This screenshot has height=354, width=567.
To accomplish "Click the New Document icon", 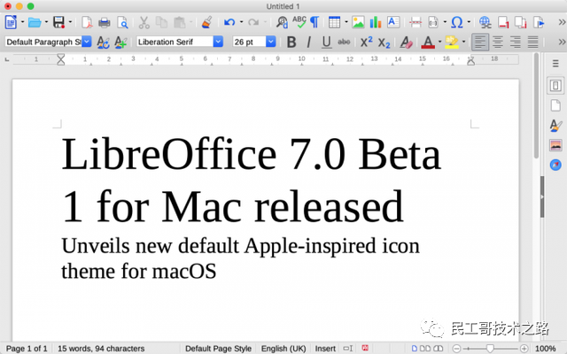I will click(11, 22).
